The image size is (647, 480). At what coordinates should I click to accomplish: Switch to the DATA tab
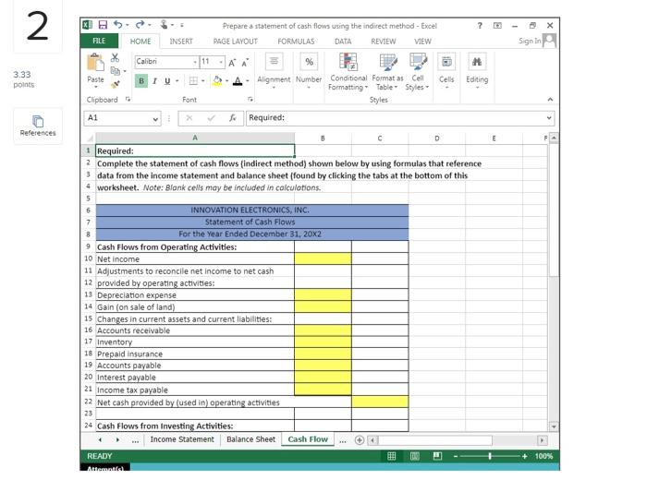coord(343,42)
